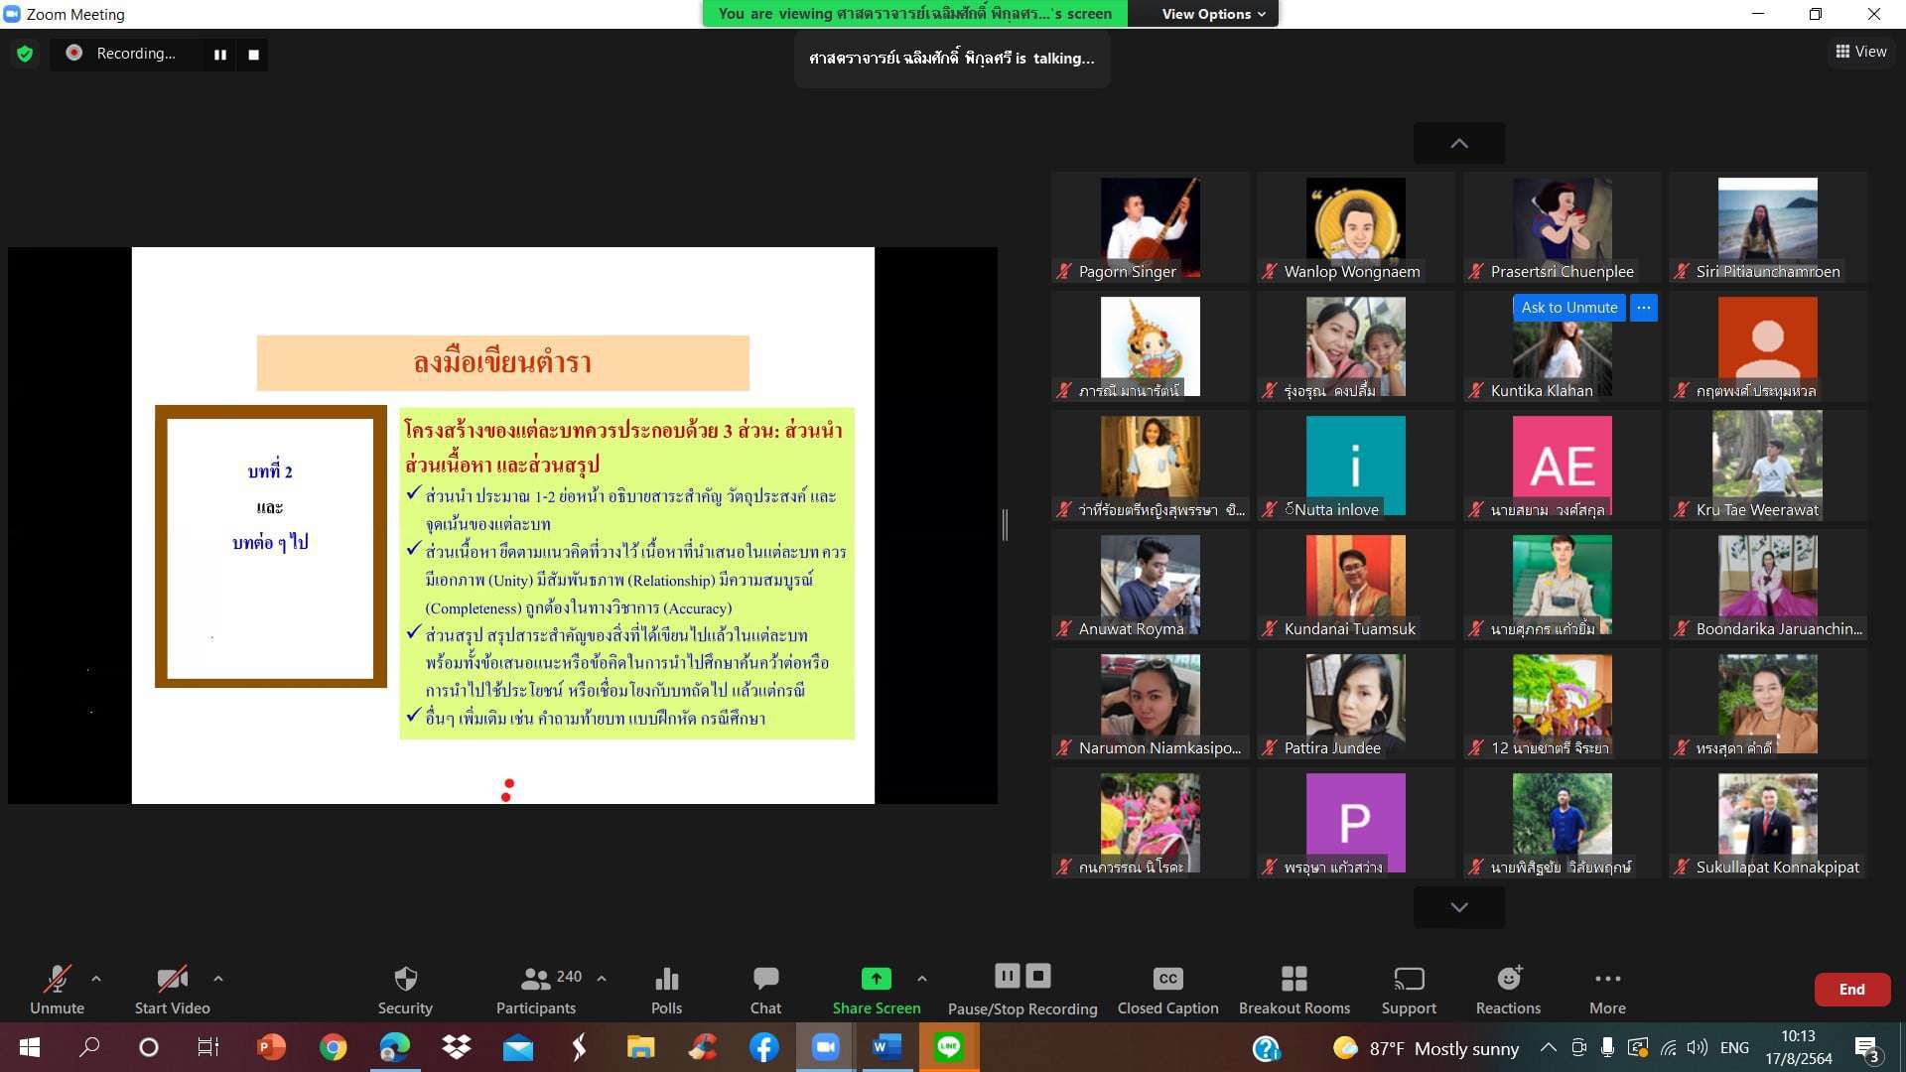The width and height of the screenshot is (1906, 1072).
Task: Open the View Options dropdown
Action: pos(1213,14)
